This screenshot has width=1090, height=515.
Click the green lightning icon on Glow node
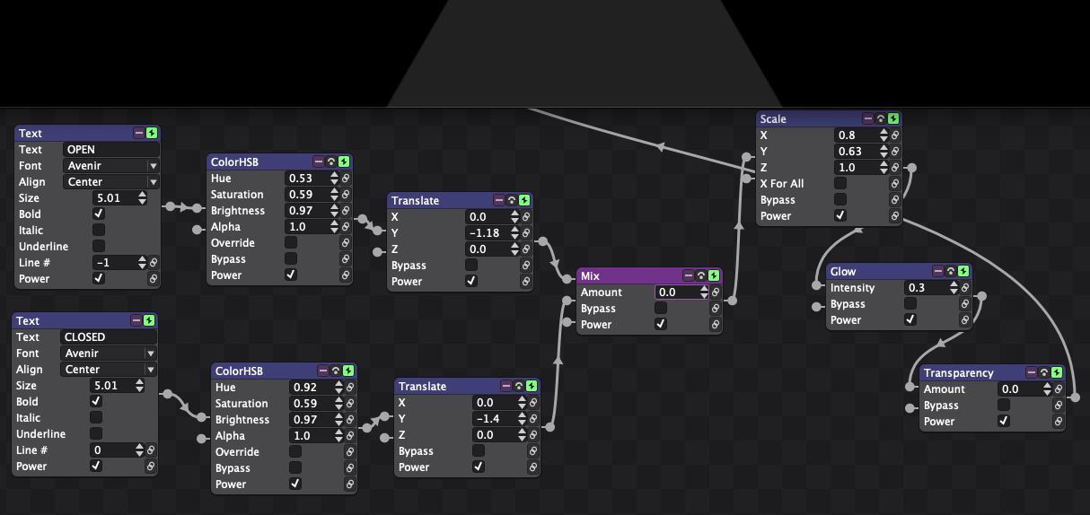pyautogui.click(x=963, y=271)
